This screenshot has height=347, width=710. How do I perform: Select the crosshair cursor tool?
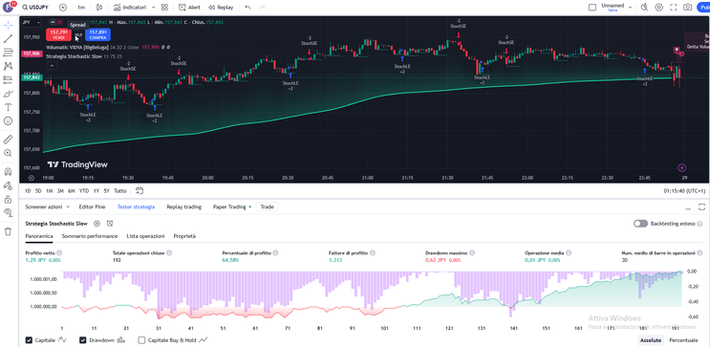click(x=8, y=25)
